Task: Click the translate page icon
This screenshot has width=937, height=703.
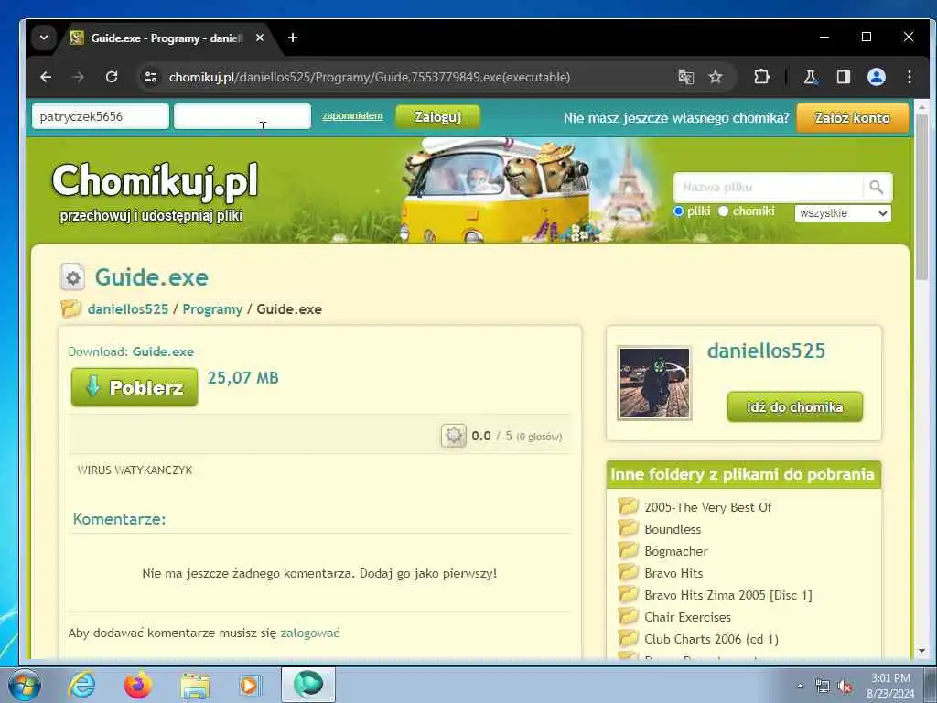Action: [x=686, y=77]
